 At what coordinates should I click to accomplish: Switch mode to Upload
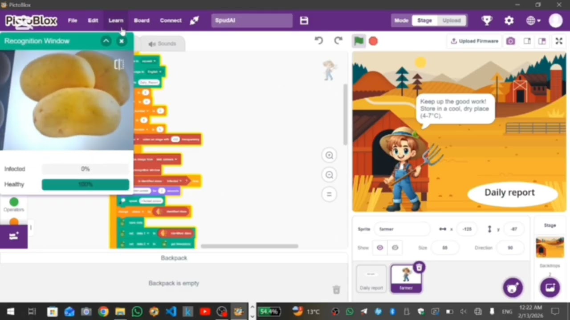pyautogui.click(x=452, y=20)
